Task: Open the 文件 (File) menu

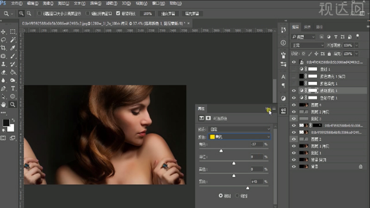Action: [x=17, y=3]
